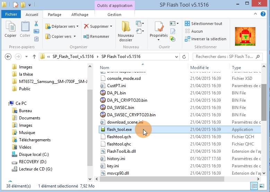This screenshot has height=192, width=270.
Task: Go back with the Back arrow
Action: click(8, 57)
